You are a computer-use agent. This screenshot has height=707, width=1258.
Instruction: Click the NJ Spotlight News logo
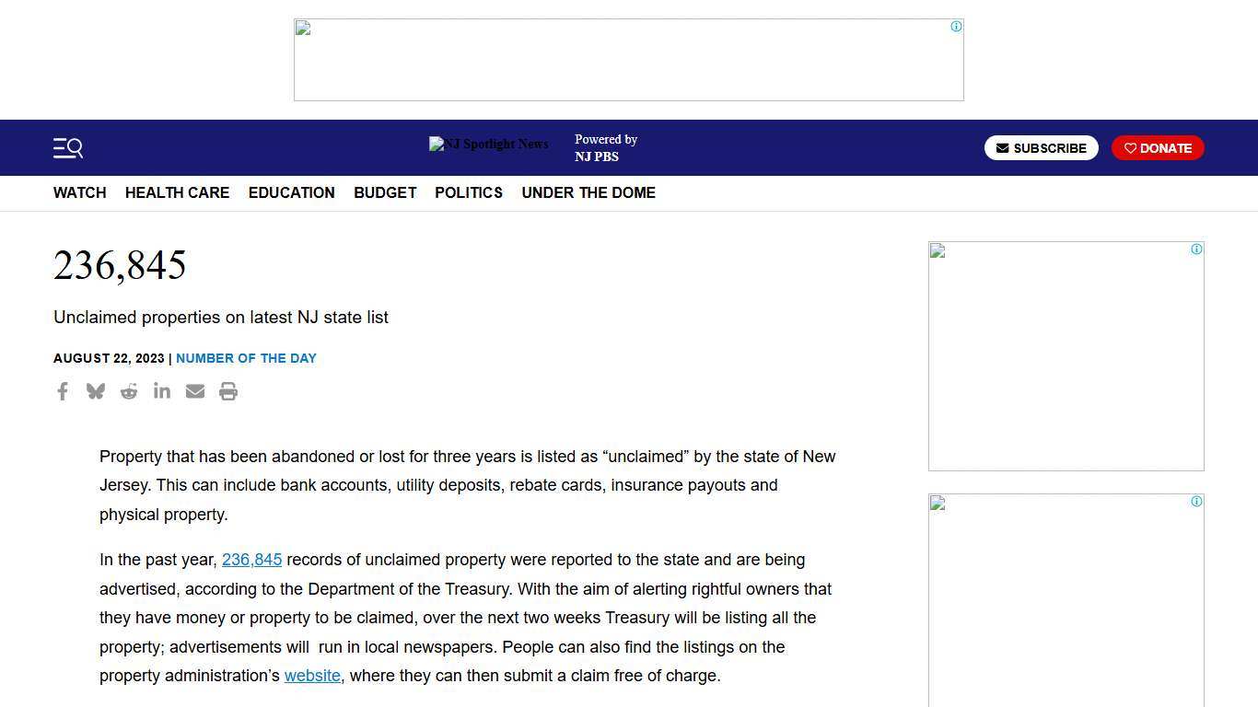pos(489,145)
